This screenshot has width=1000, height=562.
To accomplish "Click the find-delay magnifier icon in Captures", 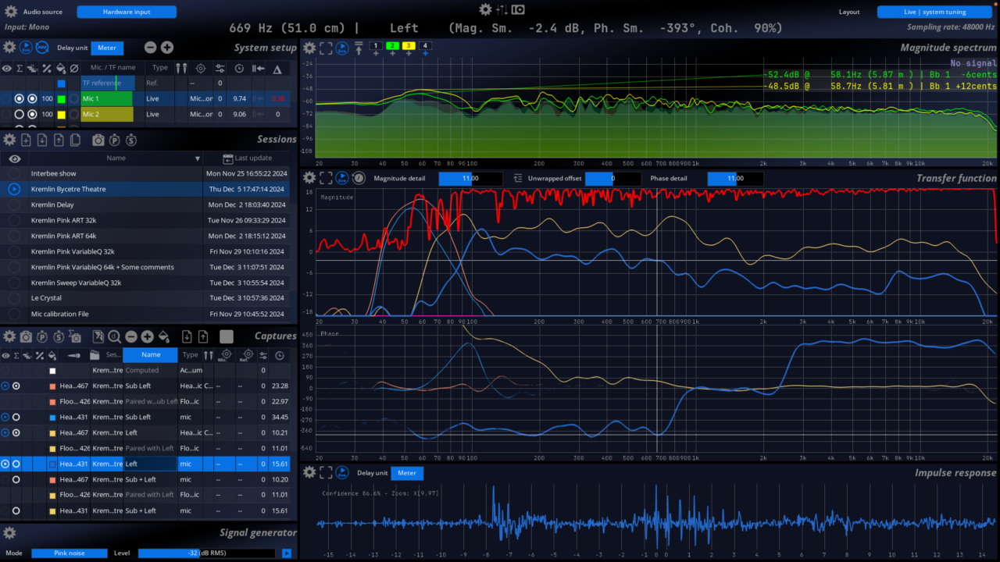I will [114, 337].
